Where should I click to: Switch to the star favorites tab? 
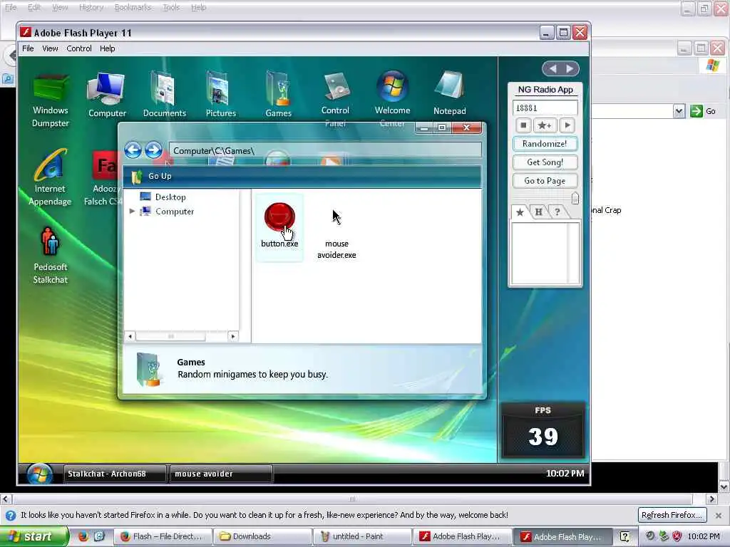point(520,212)
